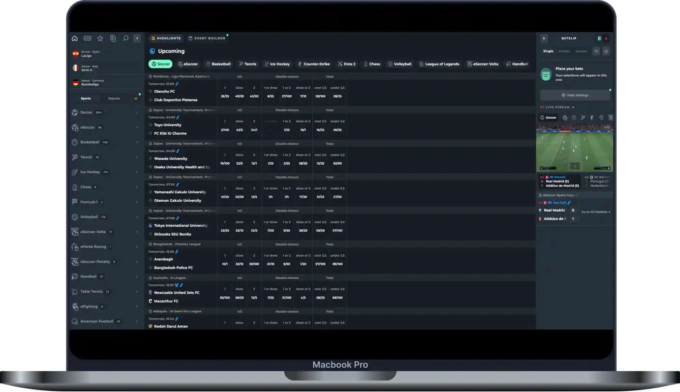680x392 pixels.
Task: Open the home icon in the sidebar
Action: 75,38
